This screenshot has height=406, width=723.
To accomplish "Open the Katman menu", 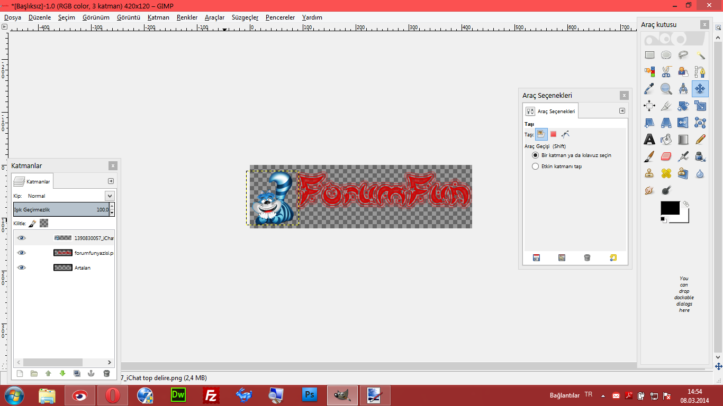I will point(158,17).
